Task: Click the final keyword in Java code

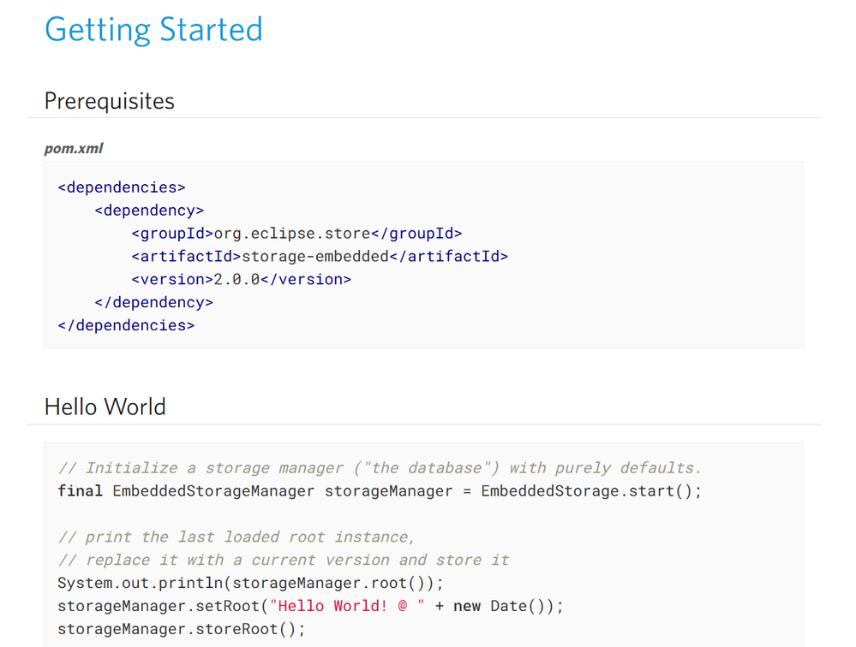Action: coord(81,491)
